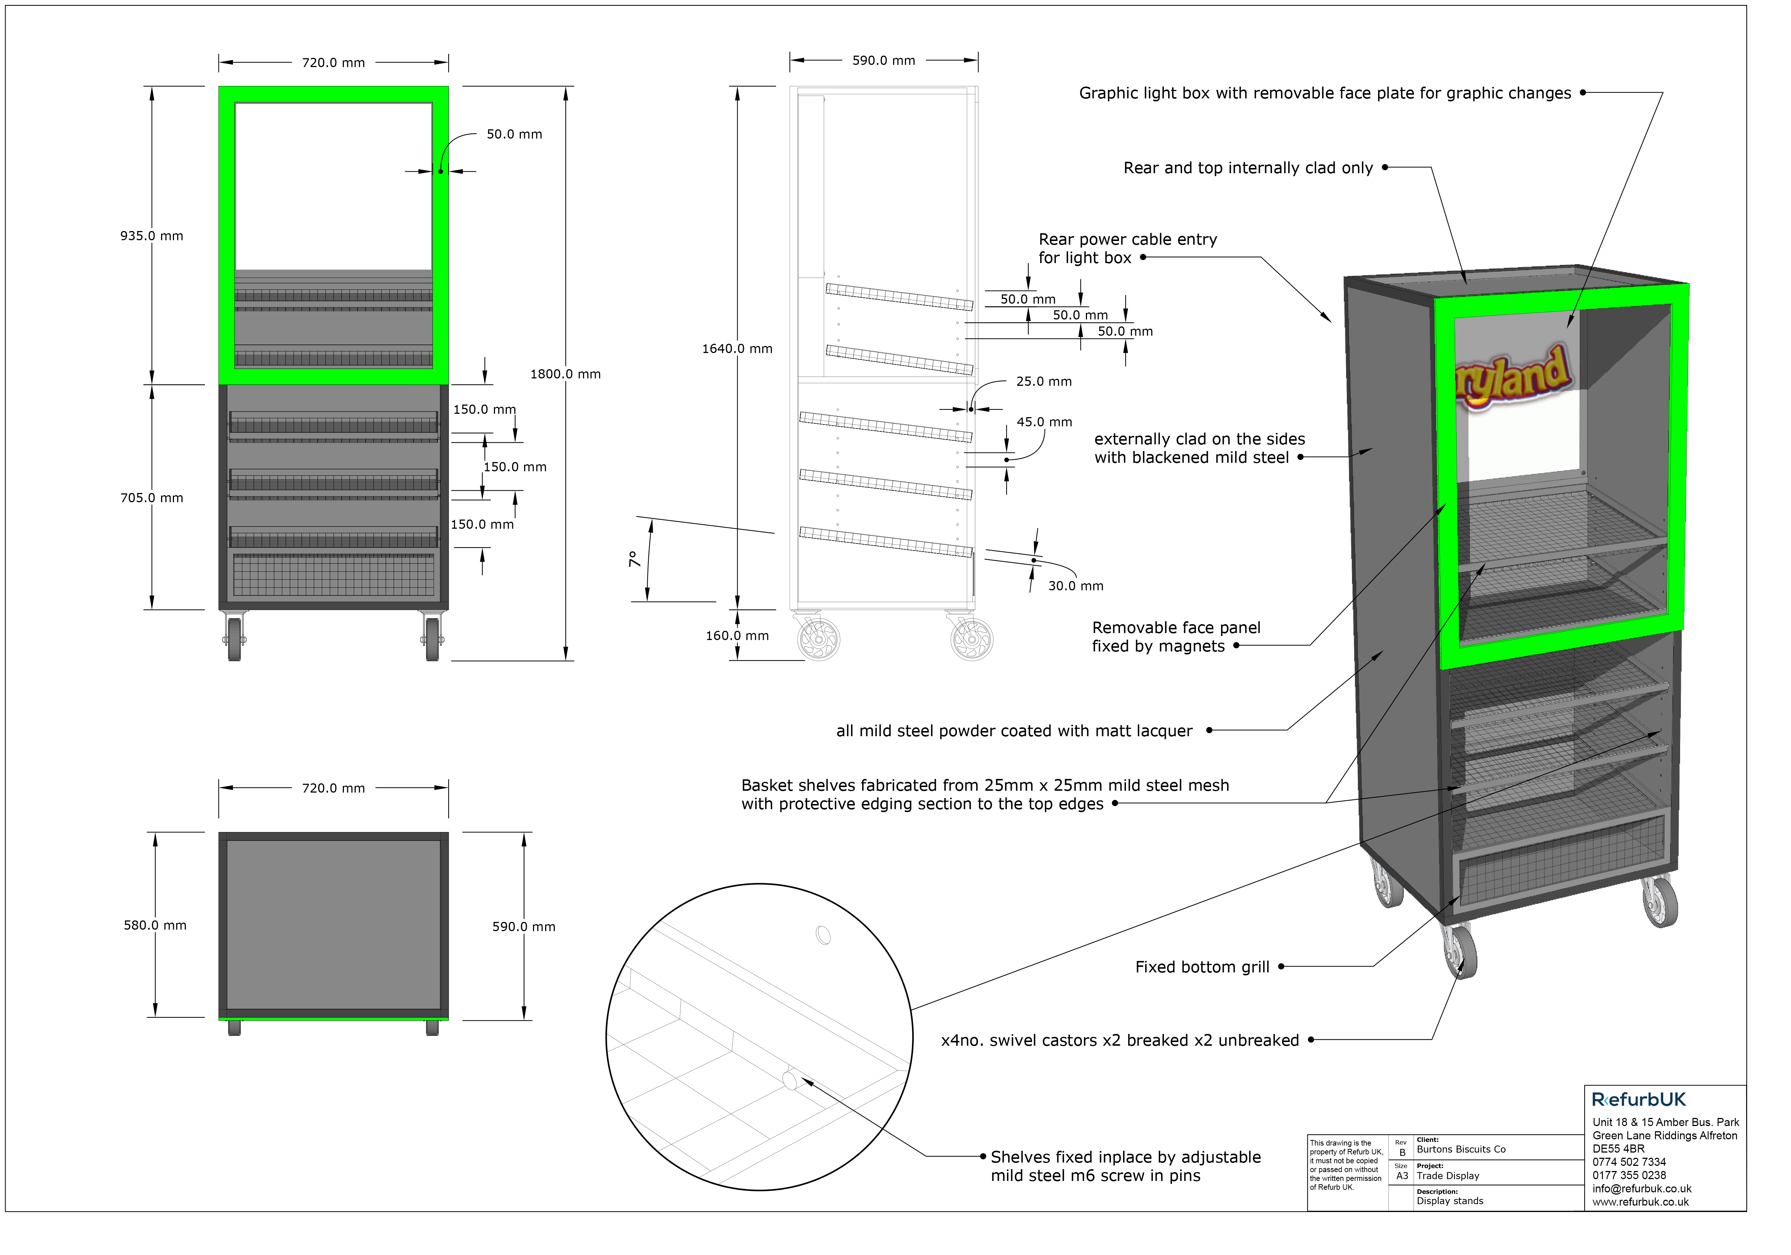The image size is (1791, 1255).
Task: Select the 935.0 mm upper section dimension
Action: (x=151, y=235)
